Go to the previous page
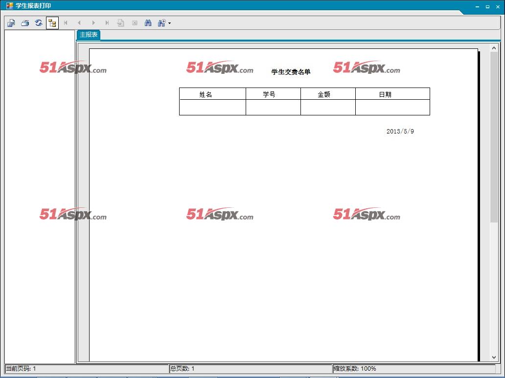The image size is (505, 378). tap(79, 23)
